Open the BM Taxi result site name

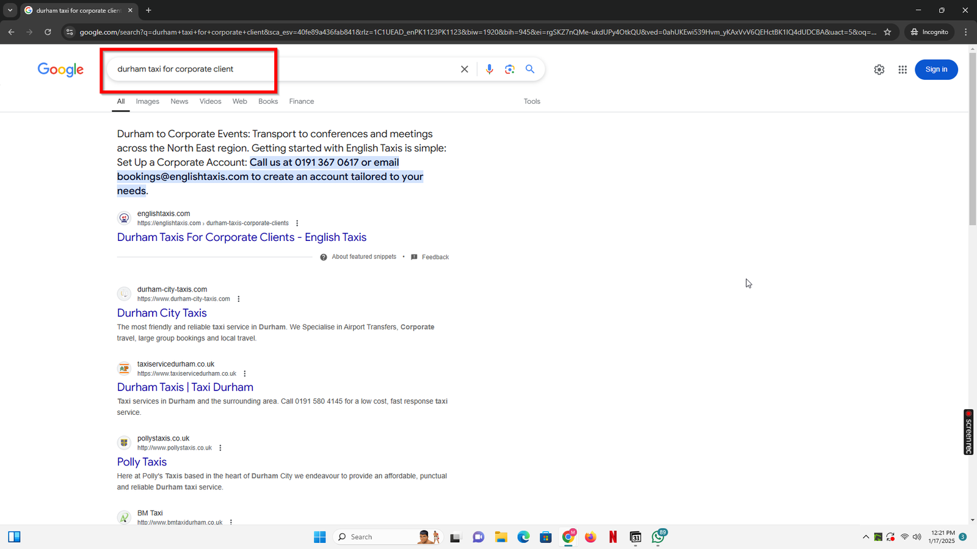150,513
